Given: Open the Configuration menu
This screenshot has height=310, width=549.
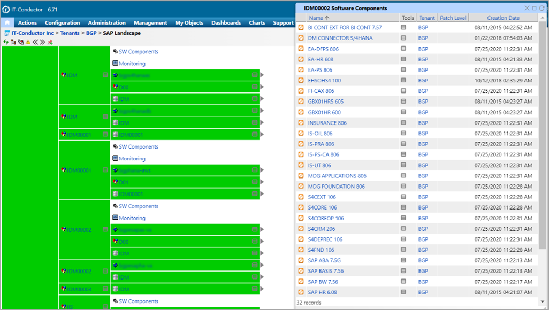Looking at the screenshot, I should [62, 23].
